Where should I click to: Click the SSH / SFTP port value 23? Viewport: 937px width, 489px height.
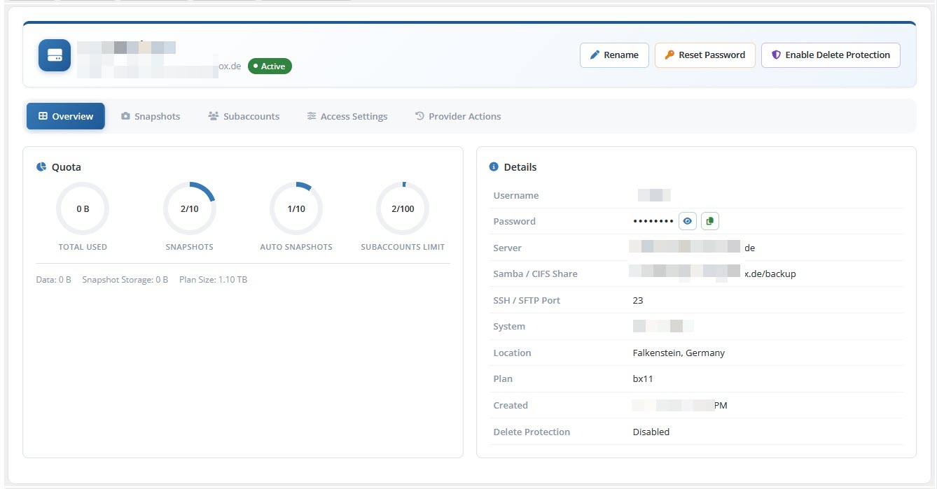point(638,300)
